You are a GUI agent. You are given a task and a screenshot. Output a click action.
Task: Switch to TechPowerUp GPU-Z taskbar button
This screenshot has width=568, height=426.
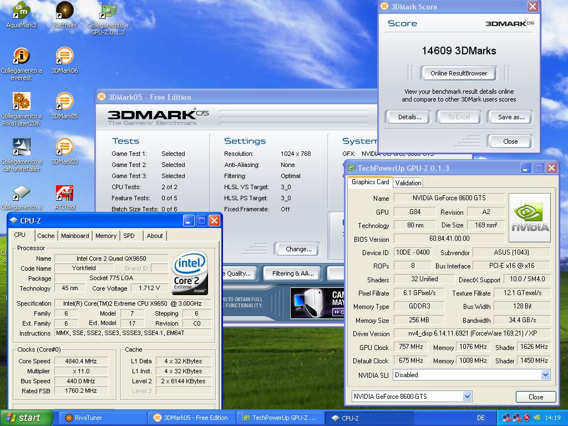(281, 418)
